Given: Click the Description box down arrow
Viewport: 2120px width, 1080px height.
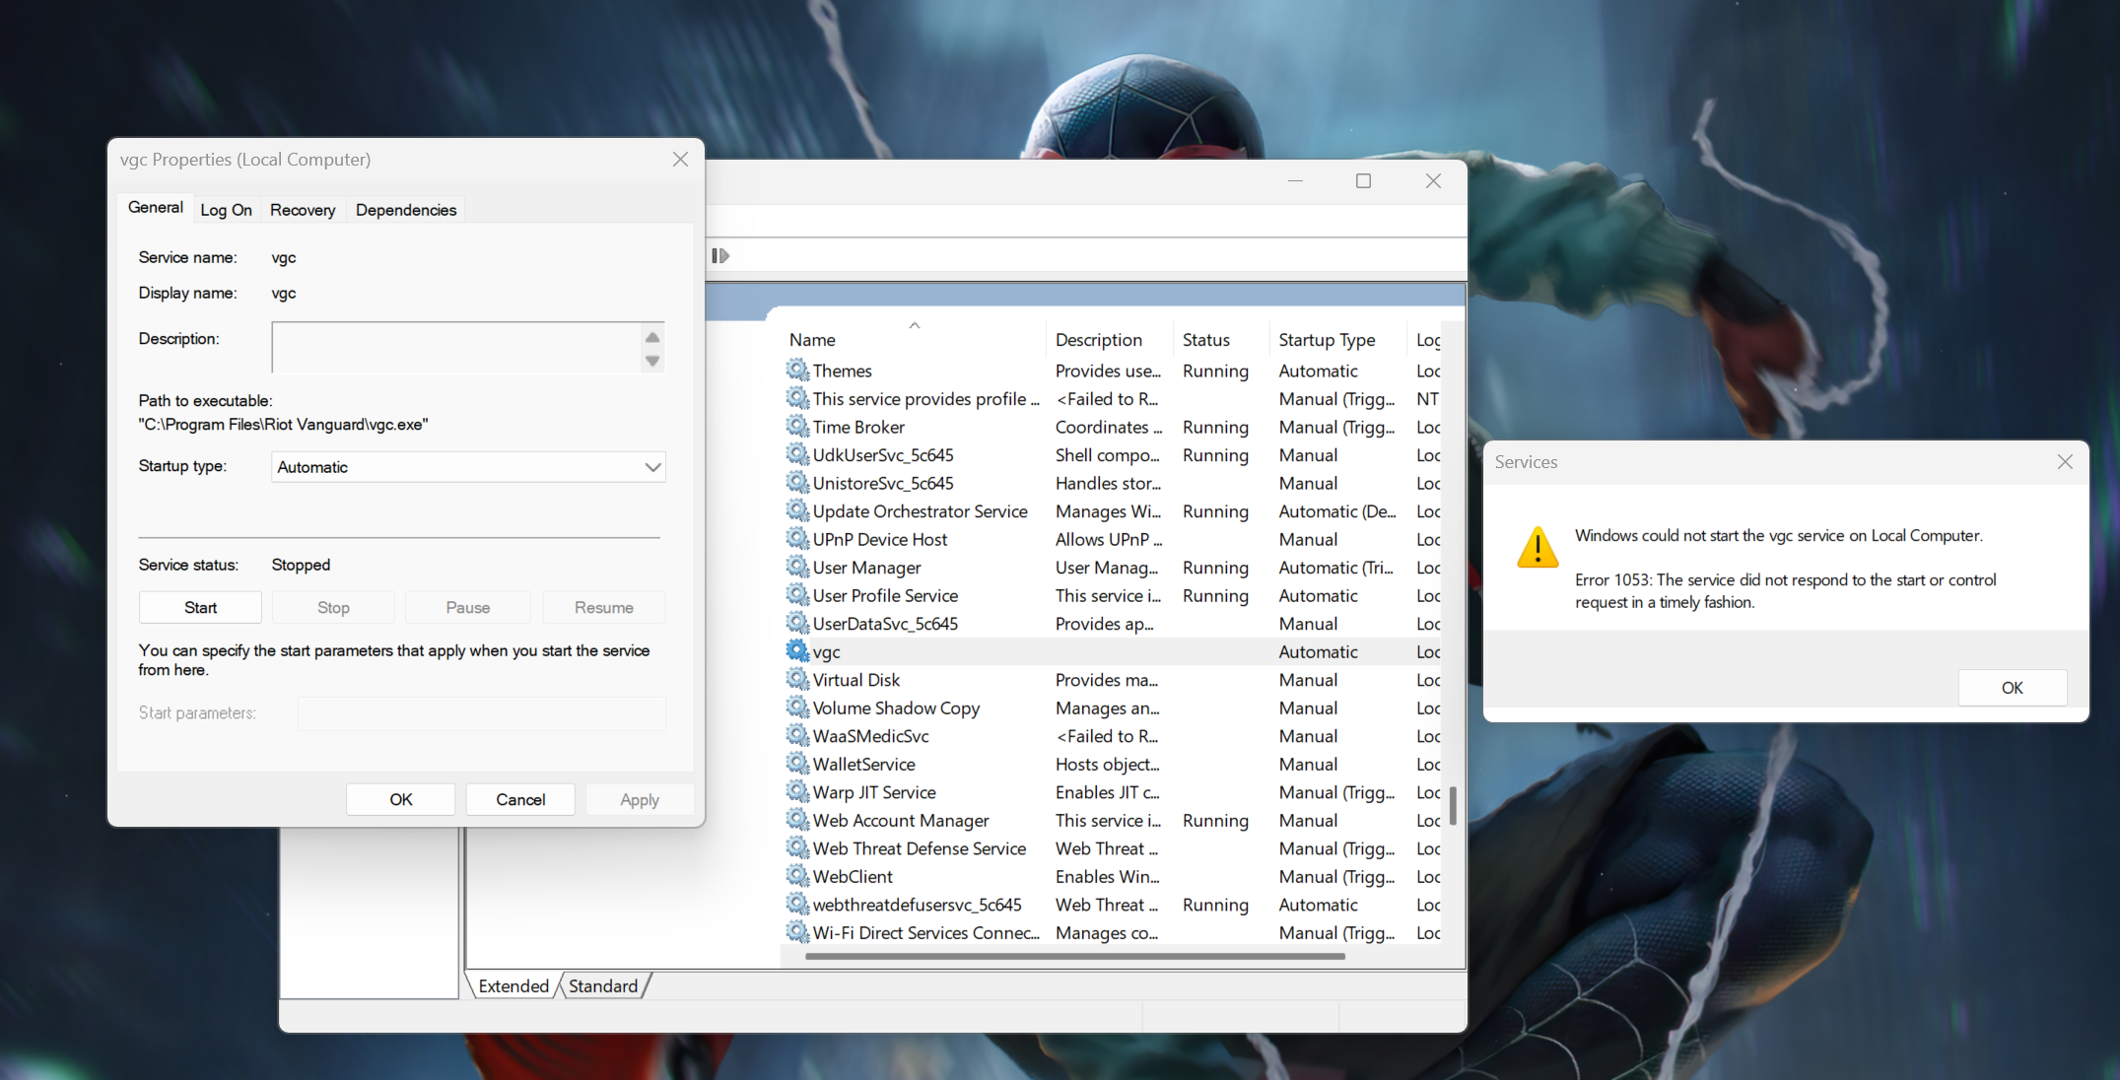Looking at the screenshot, I should (x=652, y=361).
